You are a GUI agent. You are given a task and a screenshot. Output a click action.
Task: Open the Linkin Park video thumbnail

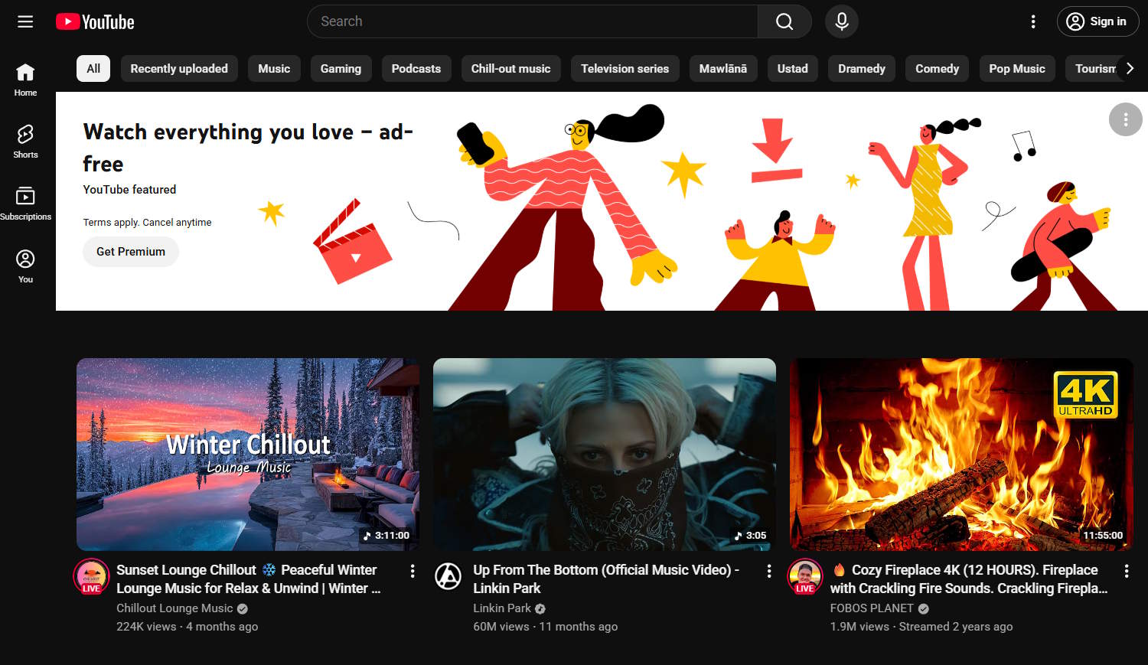[x=605, y=455]
